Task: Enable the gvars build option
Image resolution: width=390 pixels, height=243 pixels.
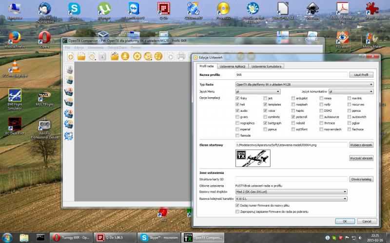Action: 237,117
